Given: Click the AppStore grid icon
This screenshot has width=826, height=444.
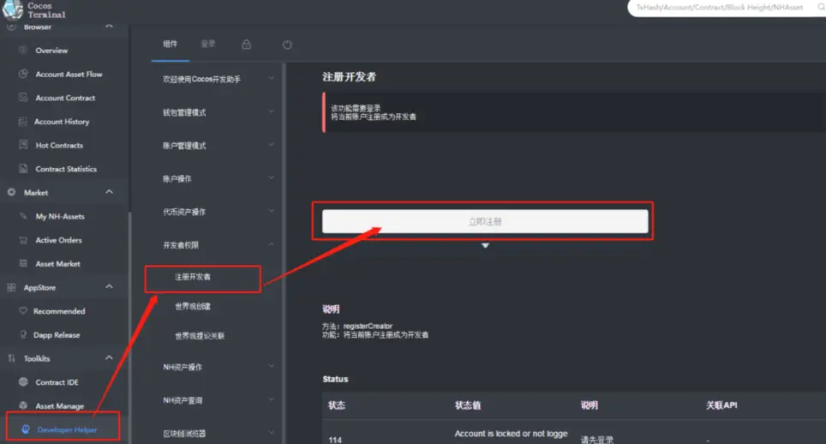Looking at the screenshot, I should (11, 287).
